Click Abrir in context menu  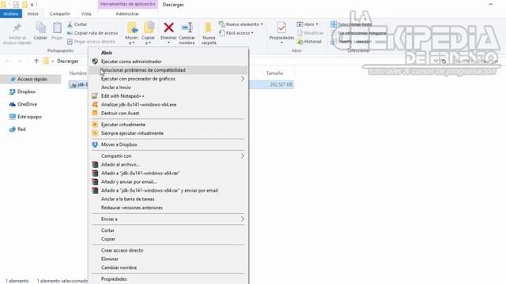[x=168, y=53]
